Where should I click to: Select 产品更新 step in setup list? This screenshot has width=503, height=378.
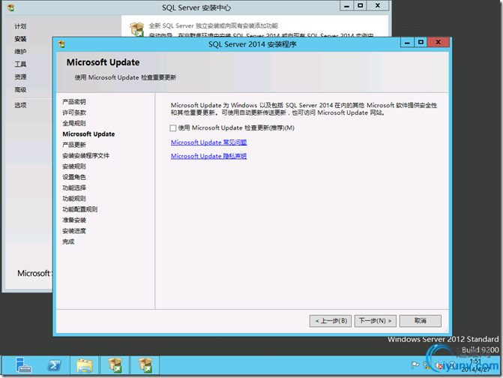74,145
